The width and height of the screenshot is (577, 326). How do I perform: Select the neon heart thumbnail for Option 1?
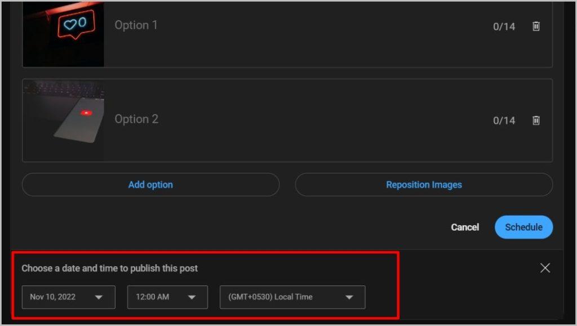(x=63, y=34)
